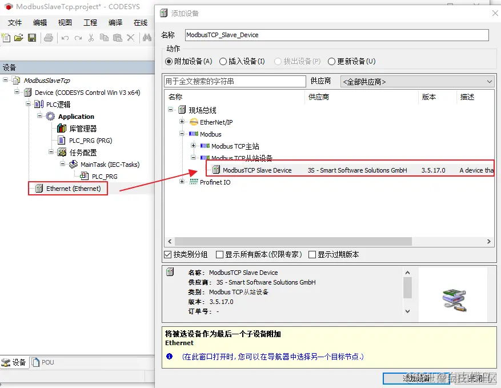Undo last action via toolbar arrow
501x388 pixels.
[65, 38]
